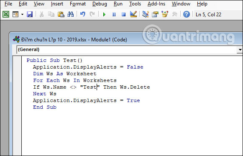Click the Dim Ws As Worksheet line
Viewport: 243px width, 156px height.
point(65,74)
